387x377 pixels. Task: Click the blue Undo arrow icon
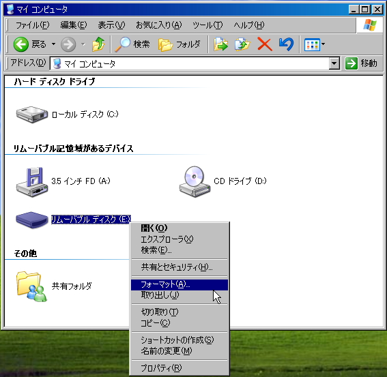point(286,44)
